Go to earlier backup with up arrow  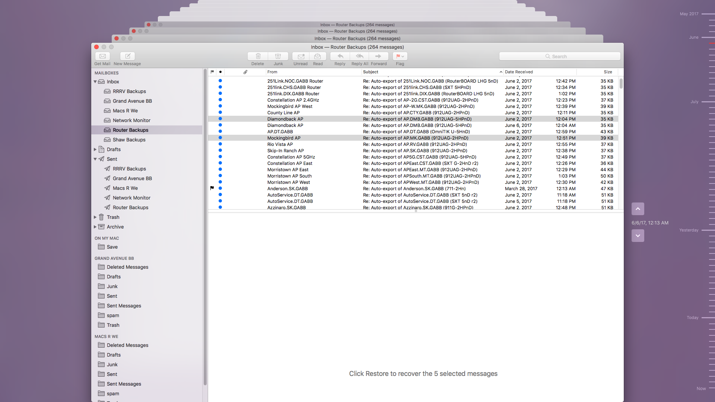638,209
